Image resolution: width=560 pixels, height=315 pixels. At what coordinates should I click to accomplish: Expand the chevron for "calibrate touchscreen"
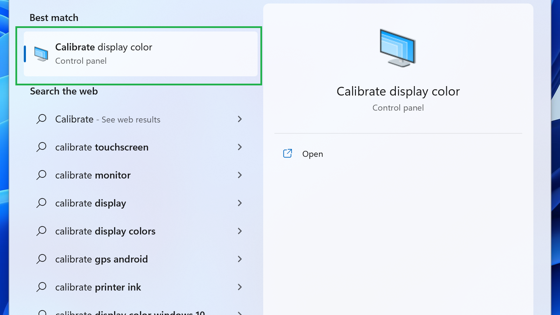pos(240,147)
